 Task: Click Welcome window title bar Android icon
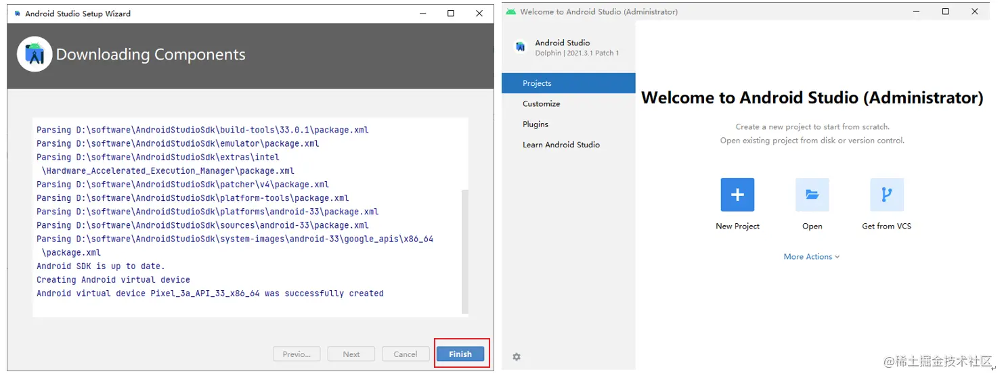510,11
